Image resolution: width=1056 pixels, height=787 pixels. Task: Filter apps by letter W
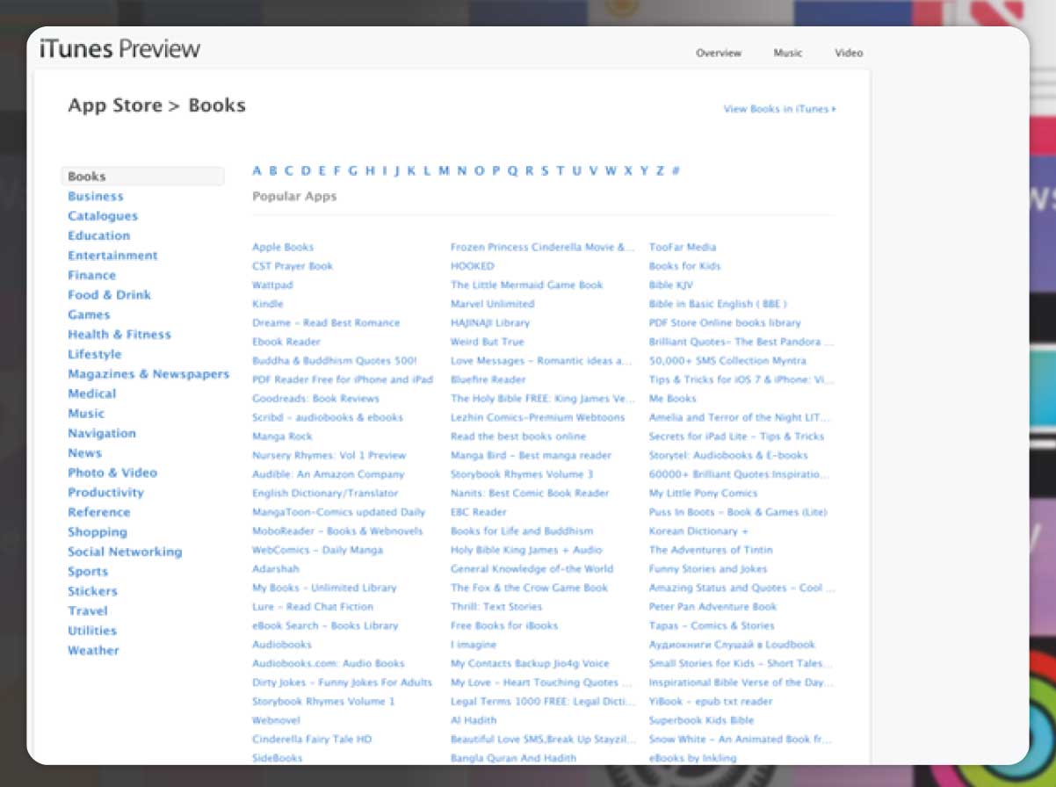[x=611, y=171]
